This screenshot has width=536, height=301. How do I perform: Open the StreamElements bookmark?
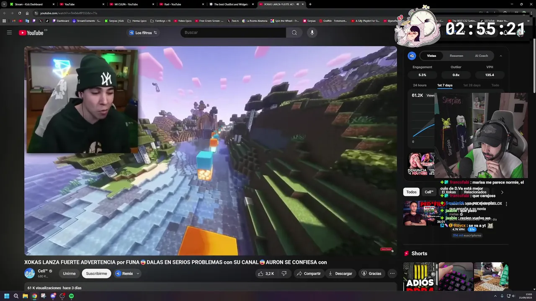tap(87, 20)
